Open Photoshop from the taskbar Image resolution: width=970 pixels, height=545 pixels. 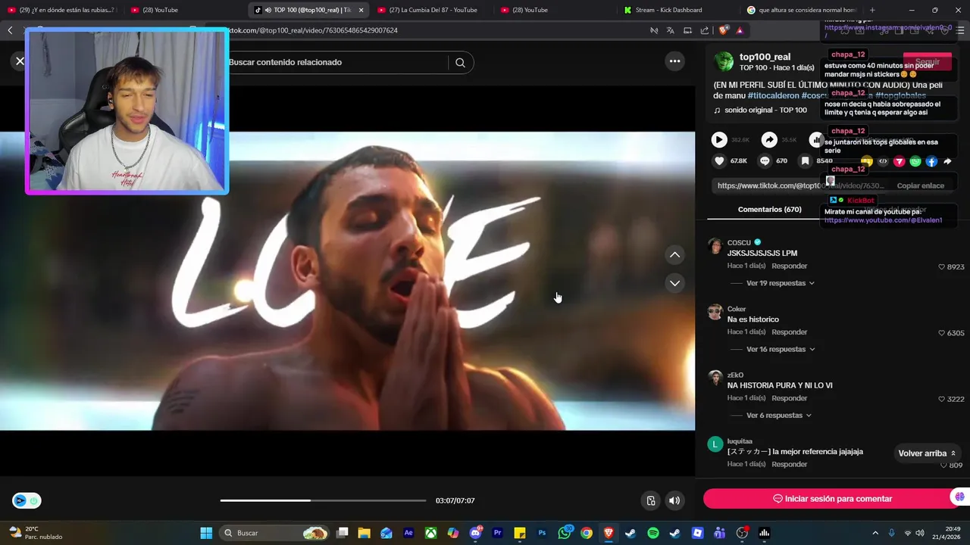pos(542,533)
